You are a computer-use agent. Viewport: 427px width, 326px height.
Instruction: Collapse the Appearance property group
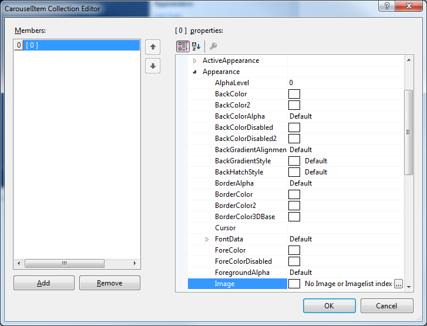(194, 72)
